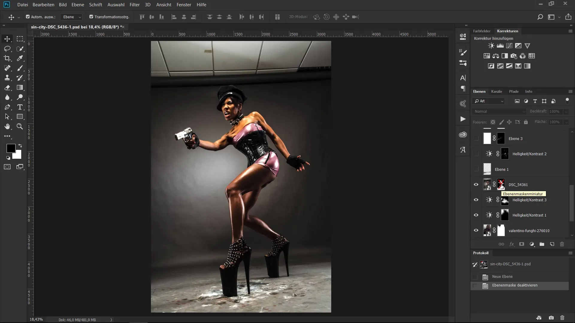Select the Crop tool
This screenshot has width=575, height=323.
(x=7, y=58)
